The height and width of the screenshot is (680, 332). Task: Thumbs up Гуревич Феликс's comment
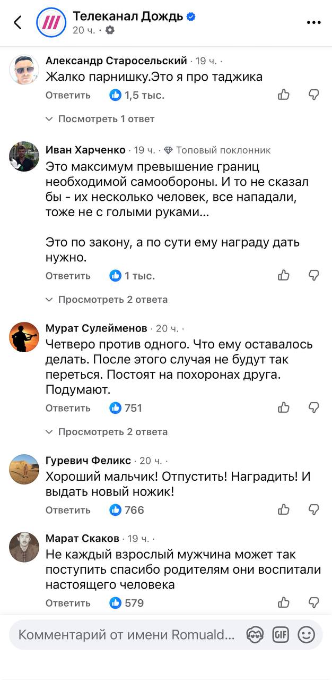pos(284,509)
